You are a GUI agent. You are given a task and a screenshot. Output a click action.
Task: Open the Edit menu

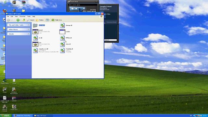click(12, 17)
